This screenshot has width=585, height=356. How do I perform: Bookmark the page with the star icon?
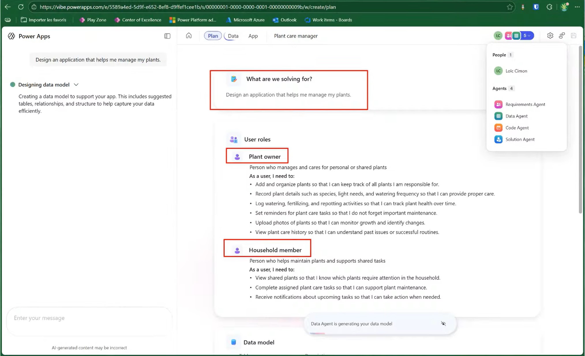click(510, 7)
